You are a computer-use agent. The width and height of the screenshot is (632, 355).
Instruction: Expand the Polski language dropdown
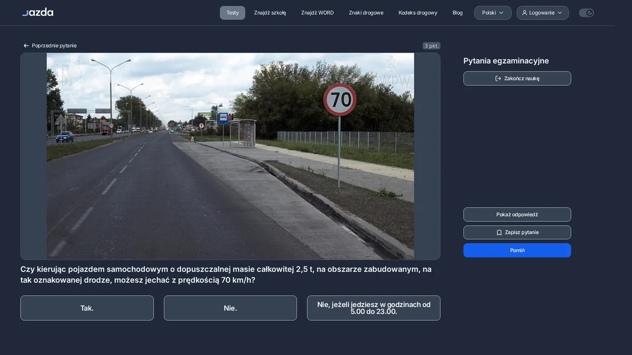tap(492, 13)
